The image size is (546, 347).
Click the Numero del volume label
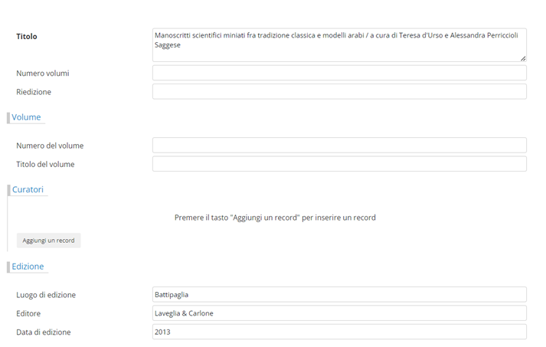(x=50, y=146)
